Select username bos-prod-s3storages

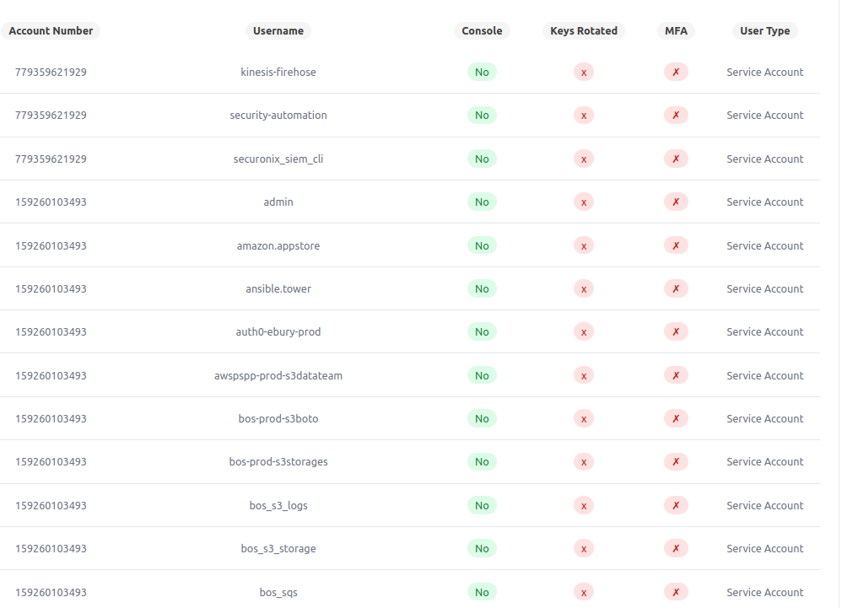coord(278,461)
